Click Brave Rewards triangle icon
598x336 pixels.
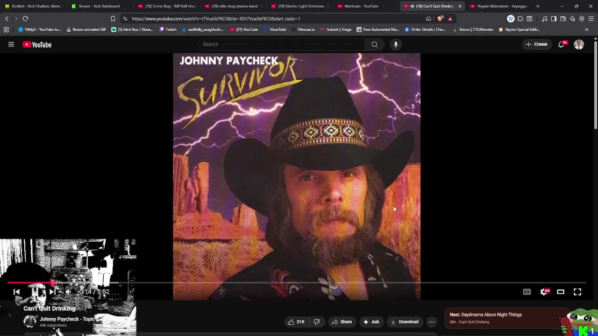click(x=450, y=19)
